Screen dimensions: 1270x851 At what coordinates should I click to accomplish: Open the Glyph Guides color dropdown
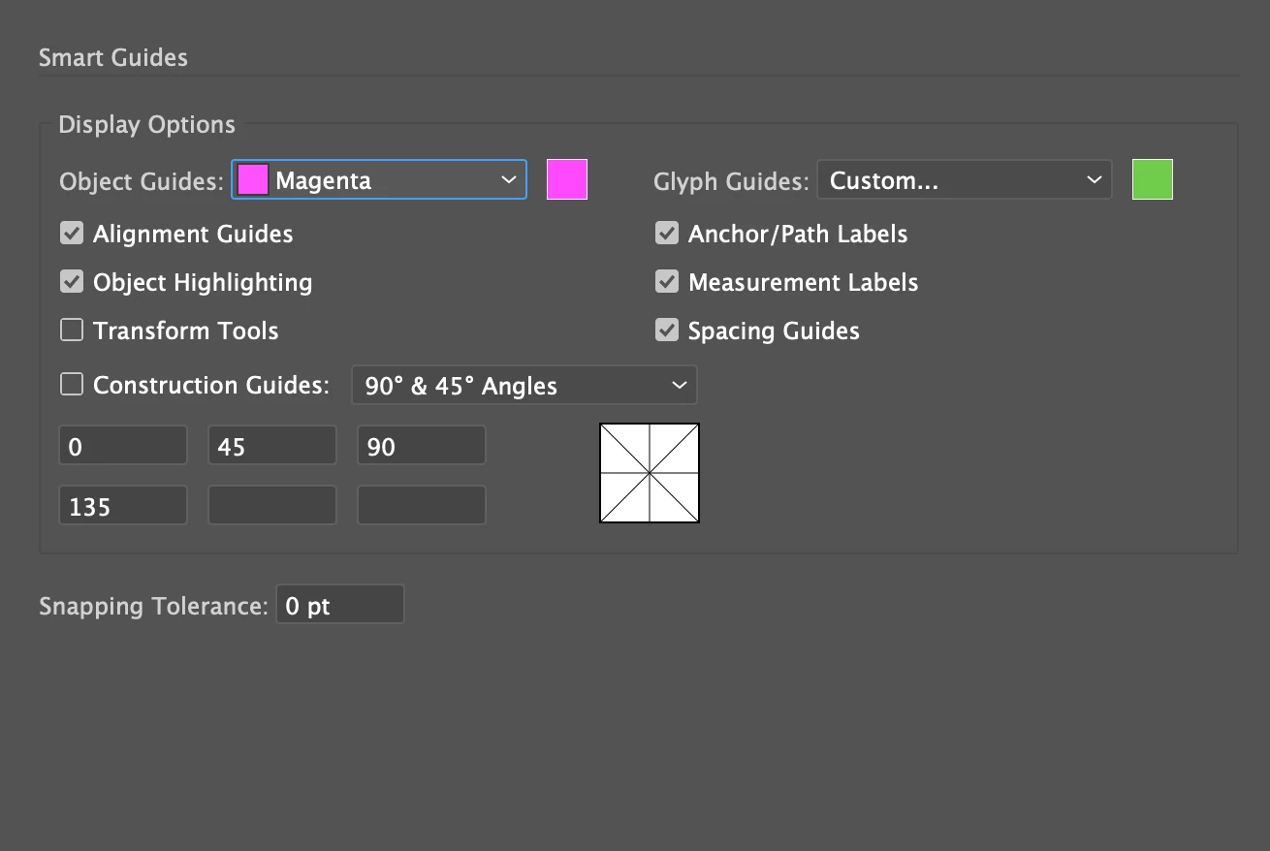(x=965, y=180)
